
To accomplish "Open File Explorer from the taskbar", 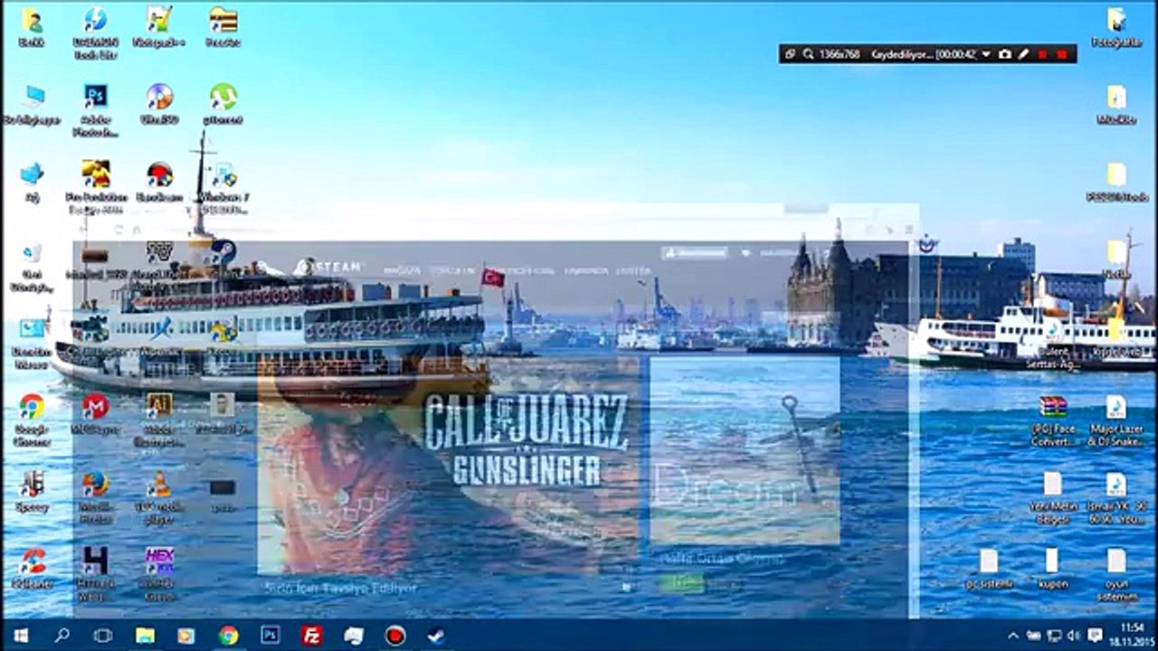I will point(145,635).
